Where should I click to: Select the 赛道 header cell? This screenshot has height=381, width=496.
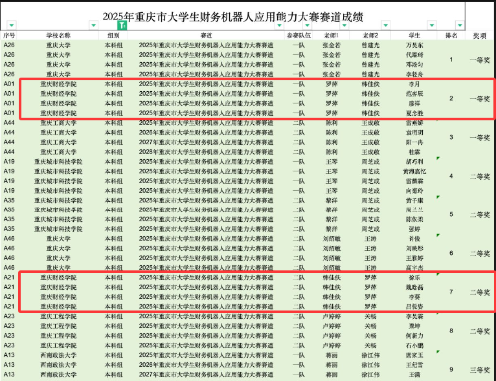point(206,36)
